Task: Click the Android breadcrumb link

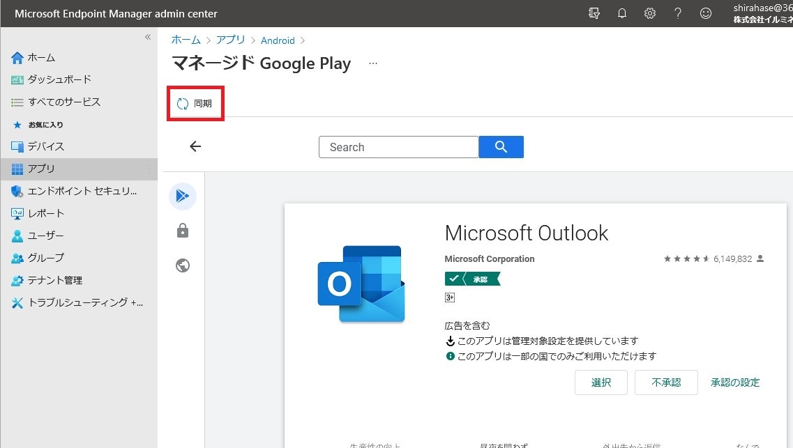Action: pos(278,40)
